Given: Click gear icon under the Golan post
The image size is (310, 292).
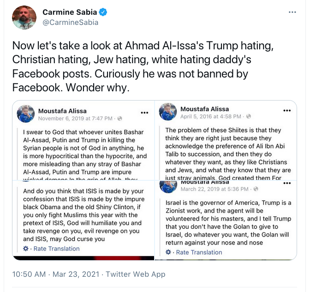Looking at the screenshot, I should pos(168,252).
